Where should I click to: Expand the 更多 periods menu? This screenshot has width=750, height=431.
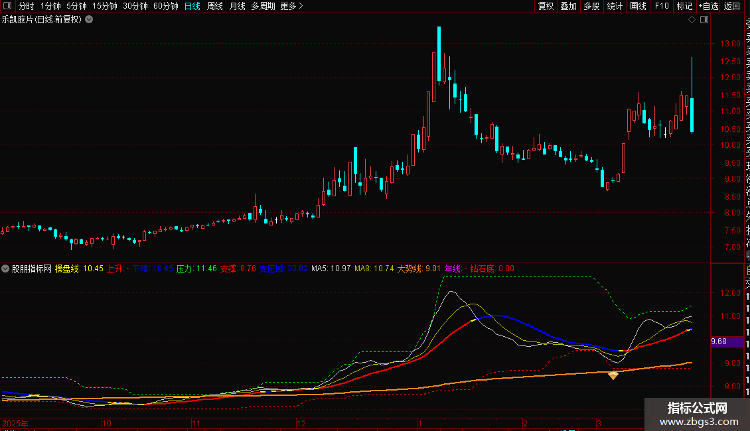click(292, 6)
